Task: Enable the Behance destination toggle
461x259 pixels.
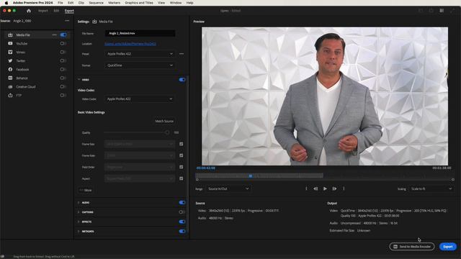Action: pos(63,78)
